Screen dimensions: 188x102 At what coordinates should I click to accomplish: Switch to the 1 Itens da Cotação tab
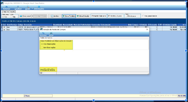8,12
